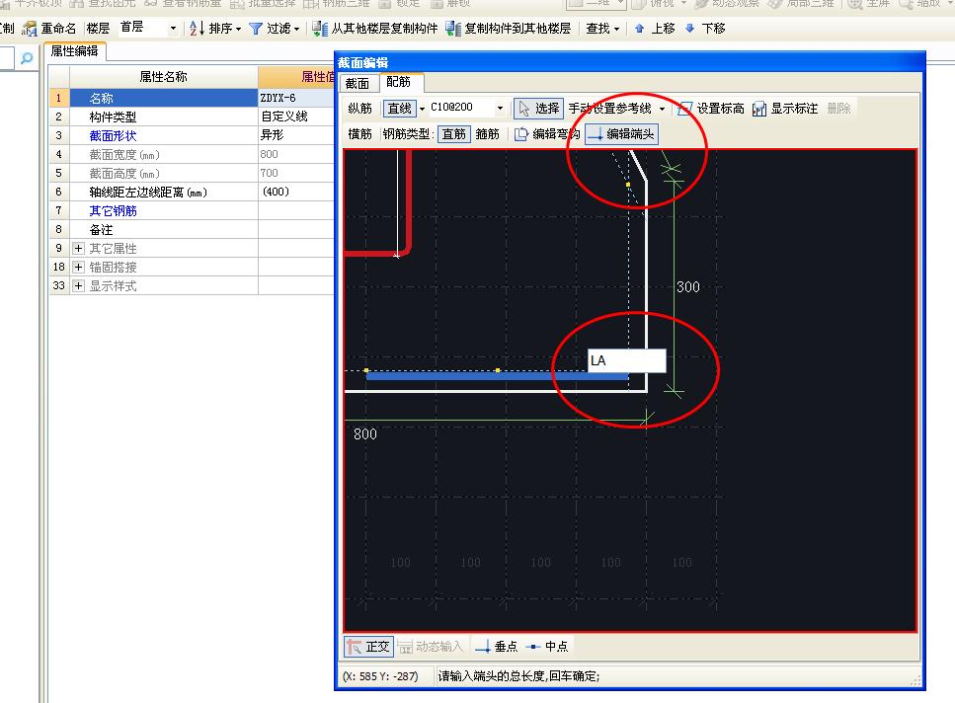Open the C10@200 rebar dropdown
Viewport: 955px width, 703px height.
[x=500, y=109]
